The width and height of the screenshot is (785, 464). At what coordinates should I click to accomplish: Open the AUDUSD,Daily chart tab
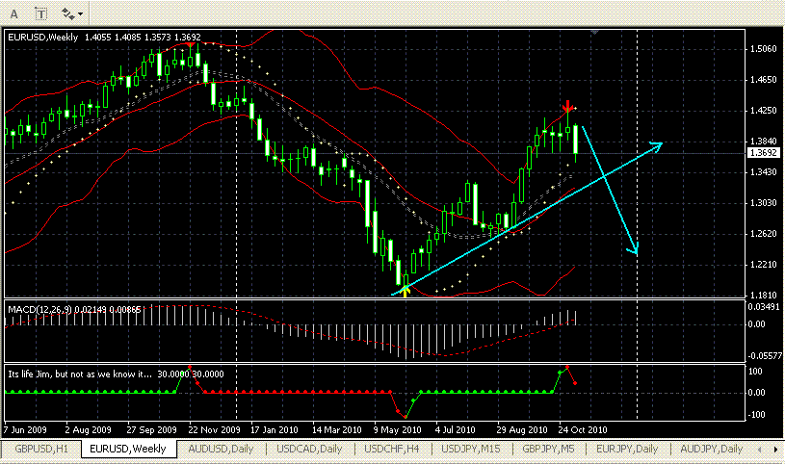[221, 449]
